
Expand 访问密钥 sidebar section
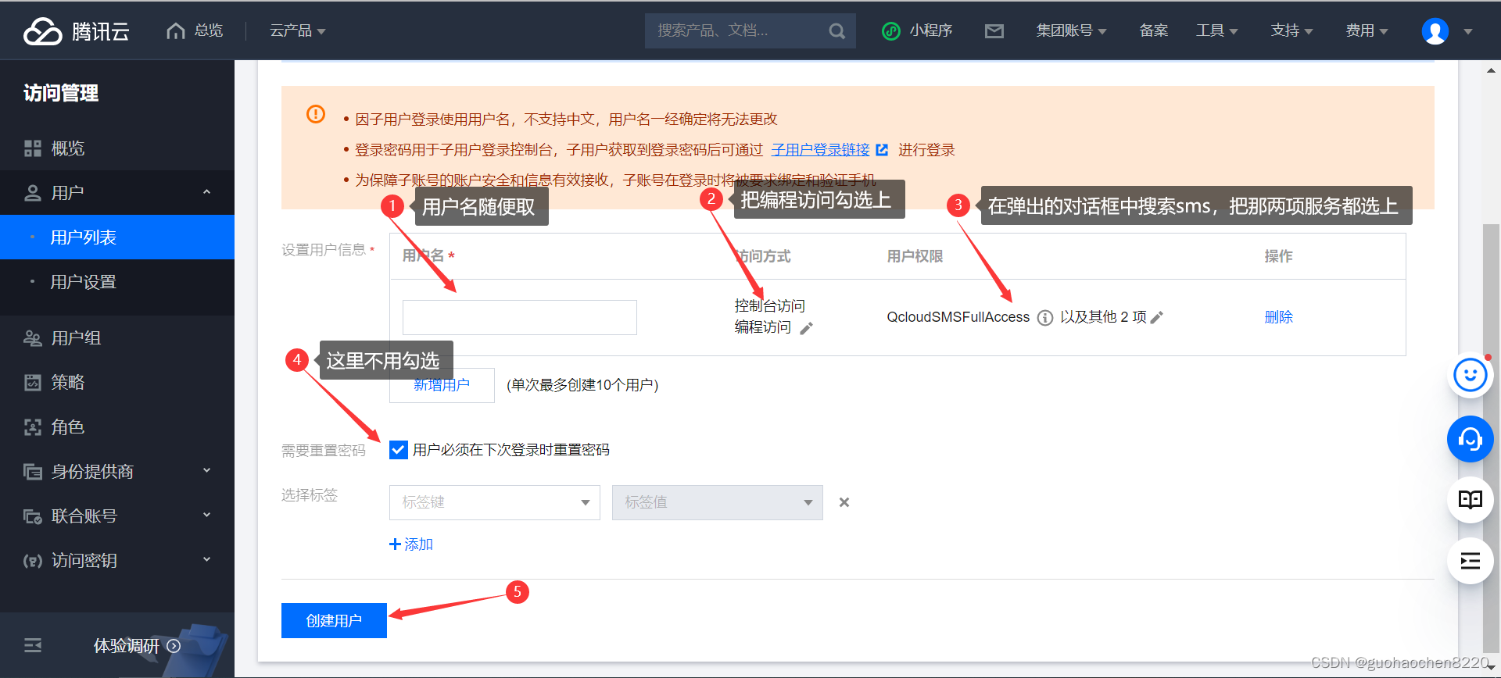click(x=117, y=561)
